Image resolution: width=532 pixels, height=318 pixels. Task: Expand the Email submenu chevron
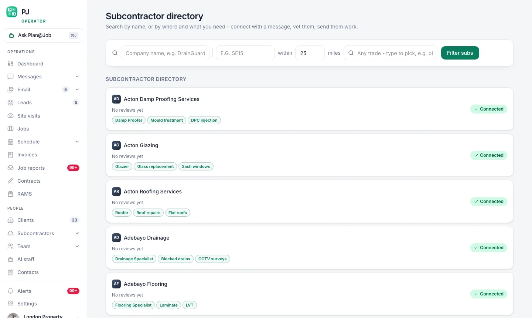[x=77, y=89]
